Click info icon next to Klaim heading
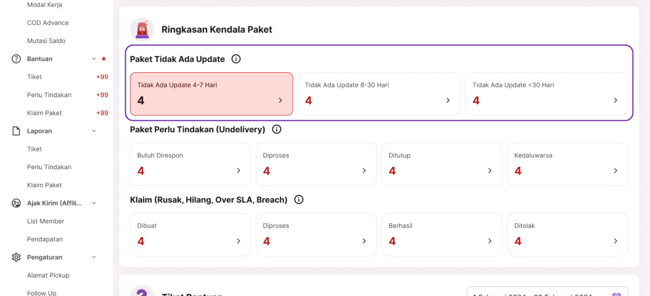Viewport: 650px width, 296px height. tap(299, 200)
